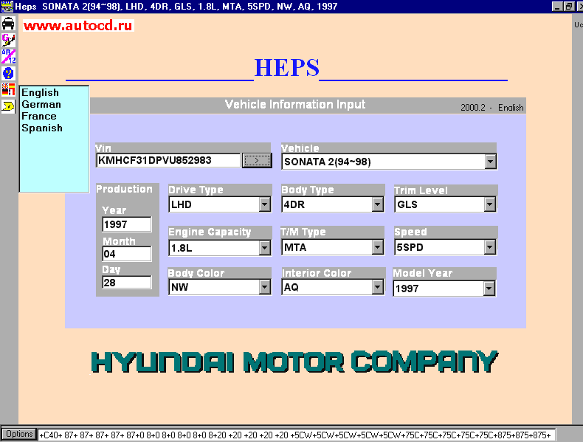The image size is (583, 442).
Task: Open the Engine Capacity dropdown
Action: 265,248
